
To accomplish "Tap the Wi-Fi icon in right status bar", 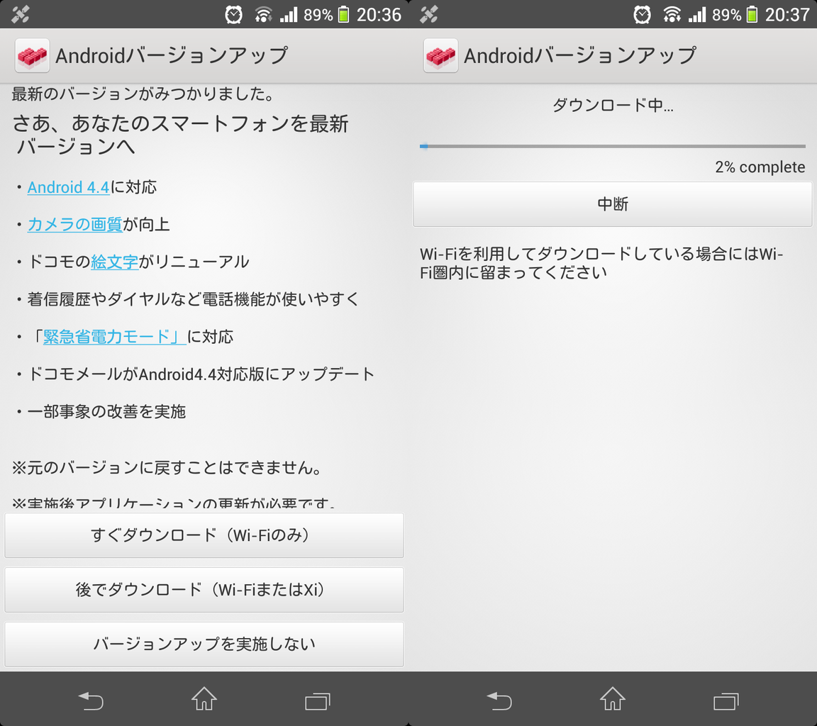I will [x=672, y=14].
